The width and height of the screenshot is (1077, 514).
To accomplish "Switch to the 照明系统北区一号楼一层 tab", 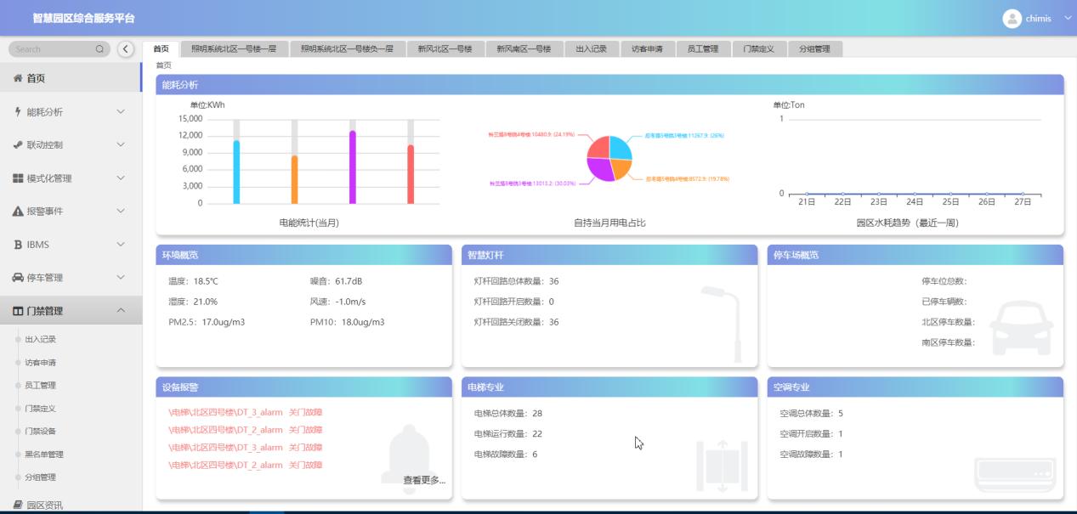I will (x=233, y=49).
